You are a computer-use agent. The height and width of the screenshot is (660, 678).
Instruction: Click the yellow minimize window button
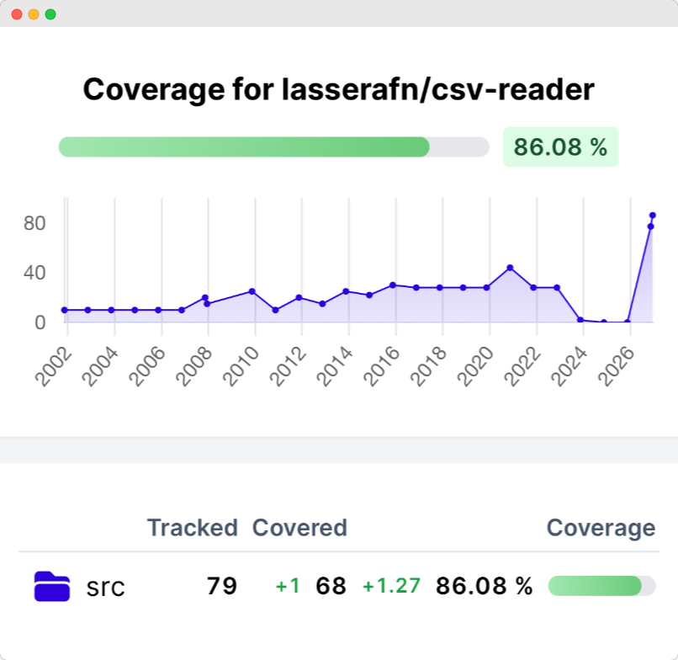tap(34, 14)
